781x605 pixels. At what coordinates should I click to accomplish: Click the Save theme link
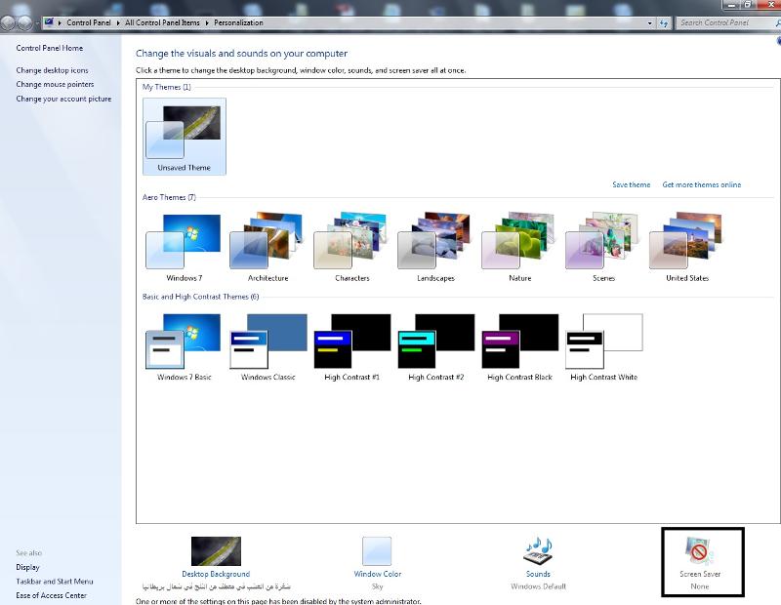(x=630, y=184)
